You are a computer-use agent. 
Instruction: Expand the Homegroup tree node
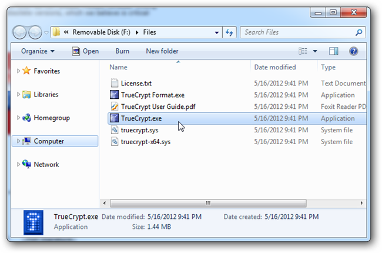pos(18,118)
